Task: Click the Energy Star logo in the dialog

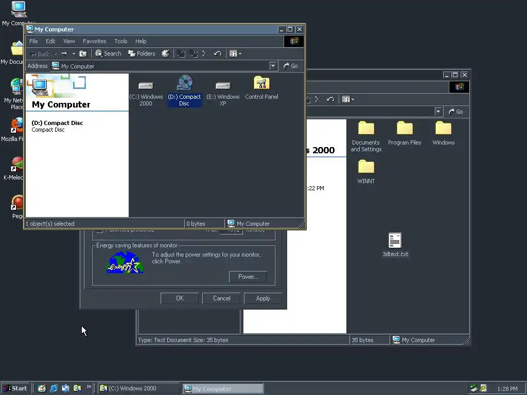Action: pos(125,263)
